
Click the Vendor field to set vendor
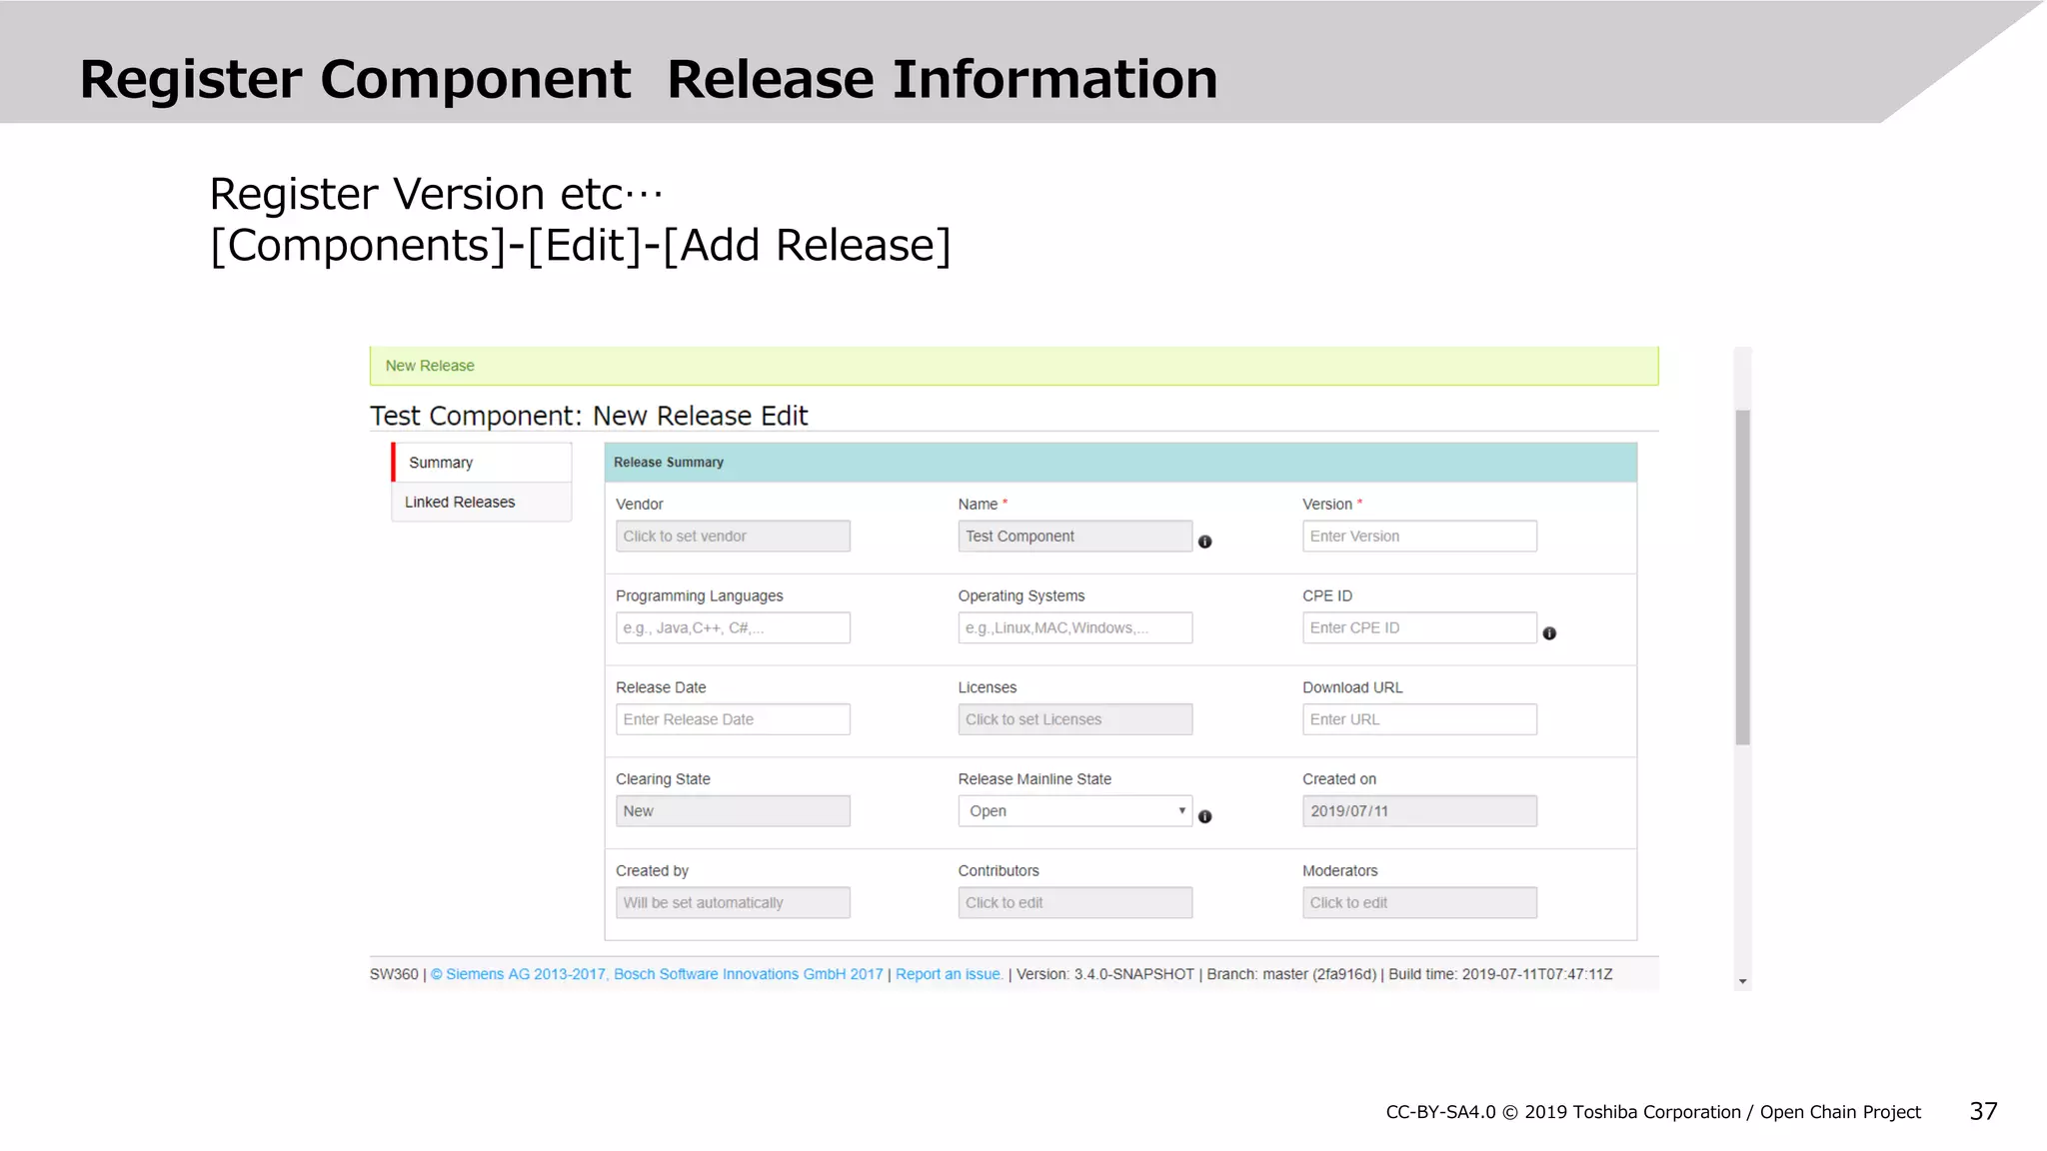click(733, 537)
